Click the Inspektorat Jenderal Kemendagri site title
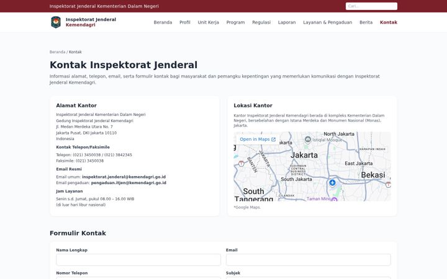This screenshot has height=279, width=447. tap(91, 22)
